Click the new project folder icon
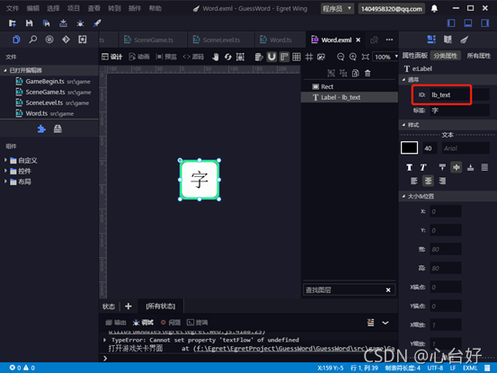This screenshot has width=497, height=373. 13,23
